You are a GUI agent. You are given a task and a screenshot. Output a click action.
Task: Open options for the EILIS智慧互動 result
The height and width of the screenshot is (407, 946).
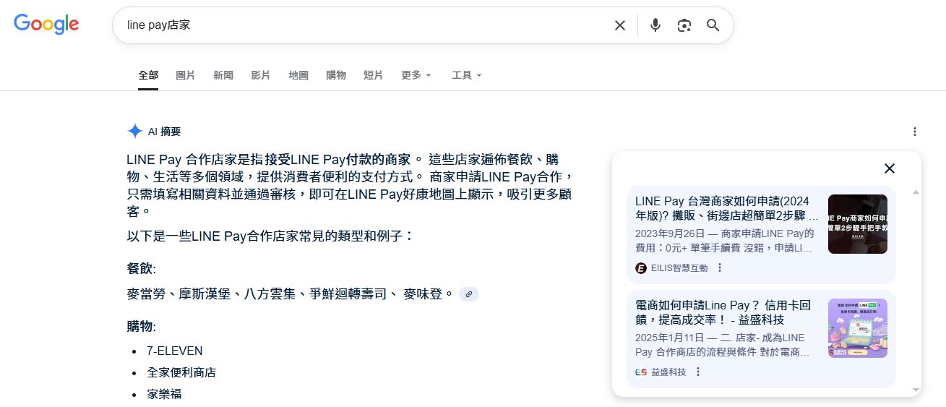(x=719, y=267)
